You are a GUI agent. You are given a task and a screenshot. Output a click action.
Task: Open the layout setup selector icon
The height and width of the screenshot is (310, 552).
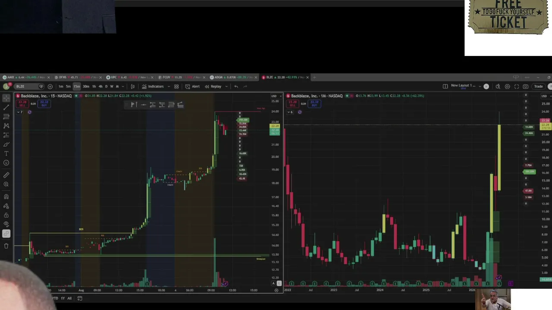(x=445, y=87)
